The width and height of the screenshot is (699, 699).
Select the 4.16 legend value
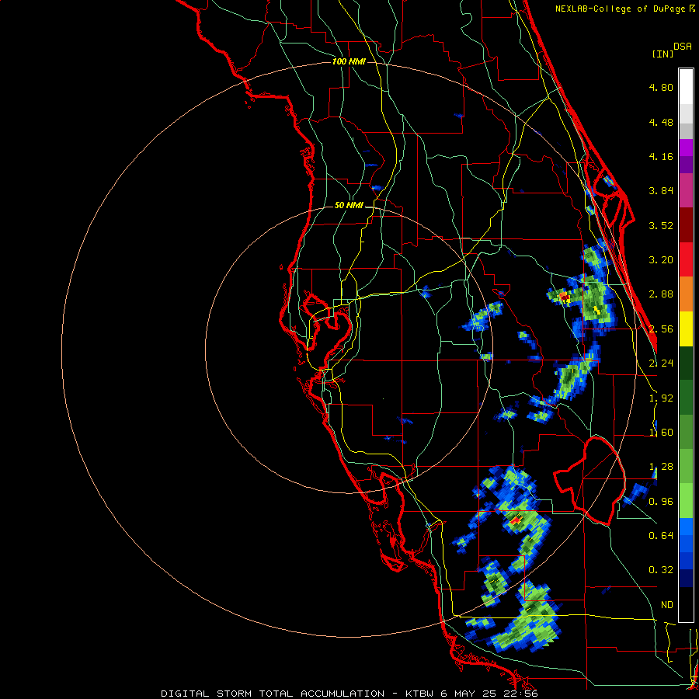click(x=661, y=156)
